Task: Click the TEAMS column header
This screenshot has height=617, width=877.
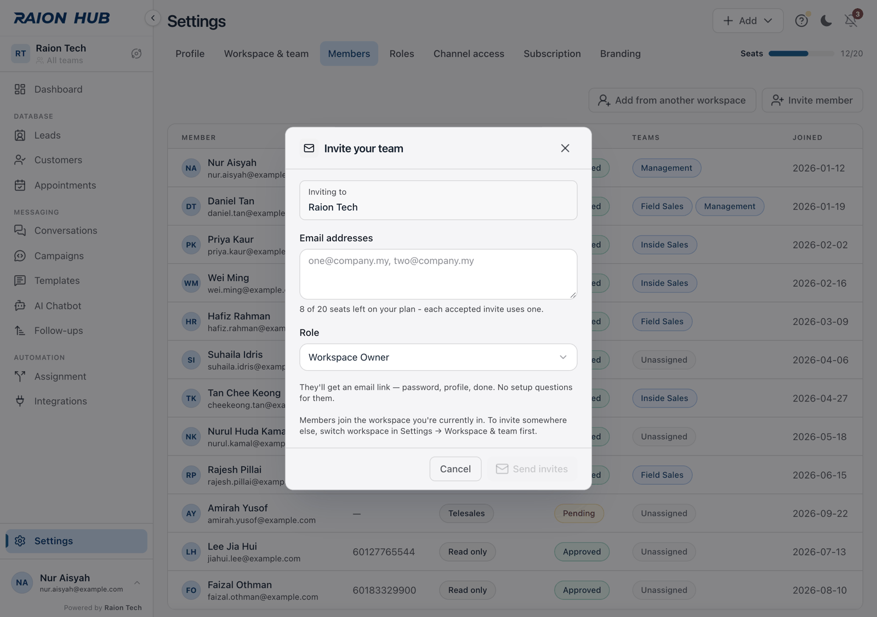Action: [646, 138]
